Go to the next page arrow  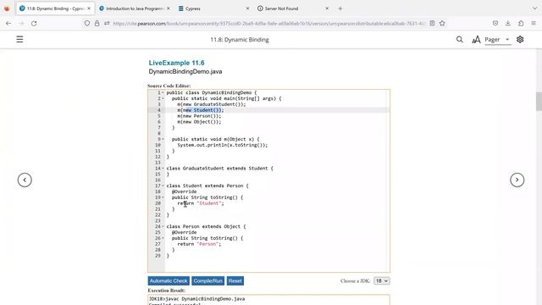tap(517, 180)
